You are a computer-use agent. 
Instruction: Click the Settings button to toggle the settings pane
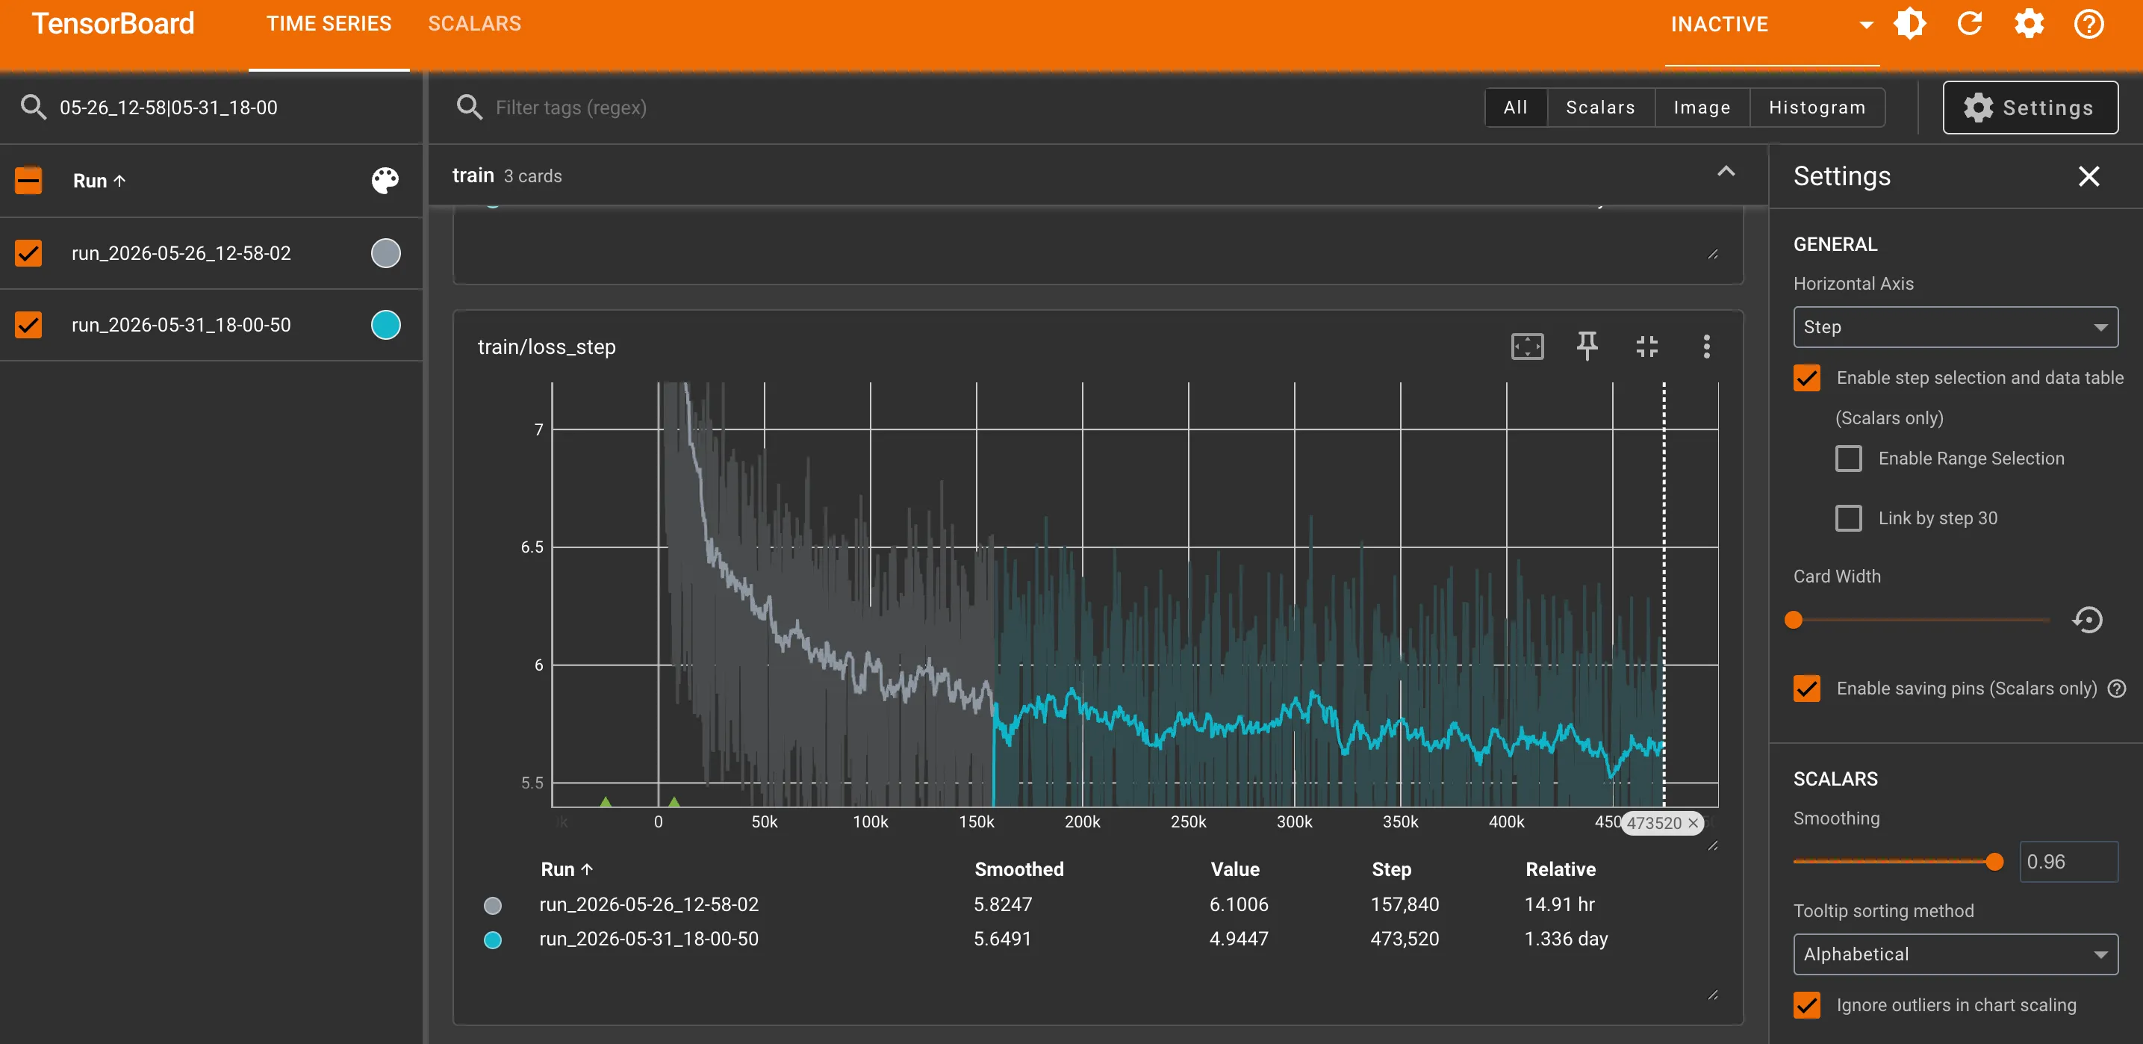click(2030, 108)
